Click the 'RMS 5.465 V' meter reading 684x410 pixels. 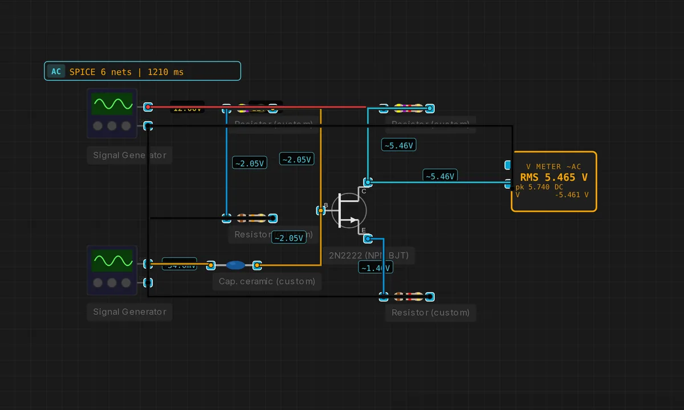pyautogui.click(x=554, y=178)
